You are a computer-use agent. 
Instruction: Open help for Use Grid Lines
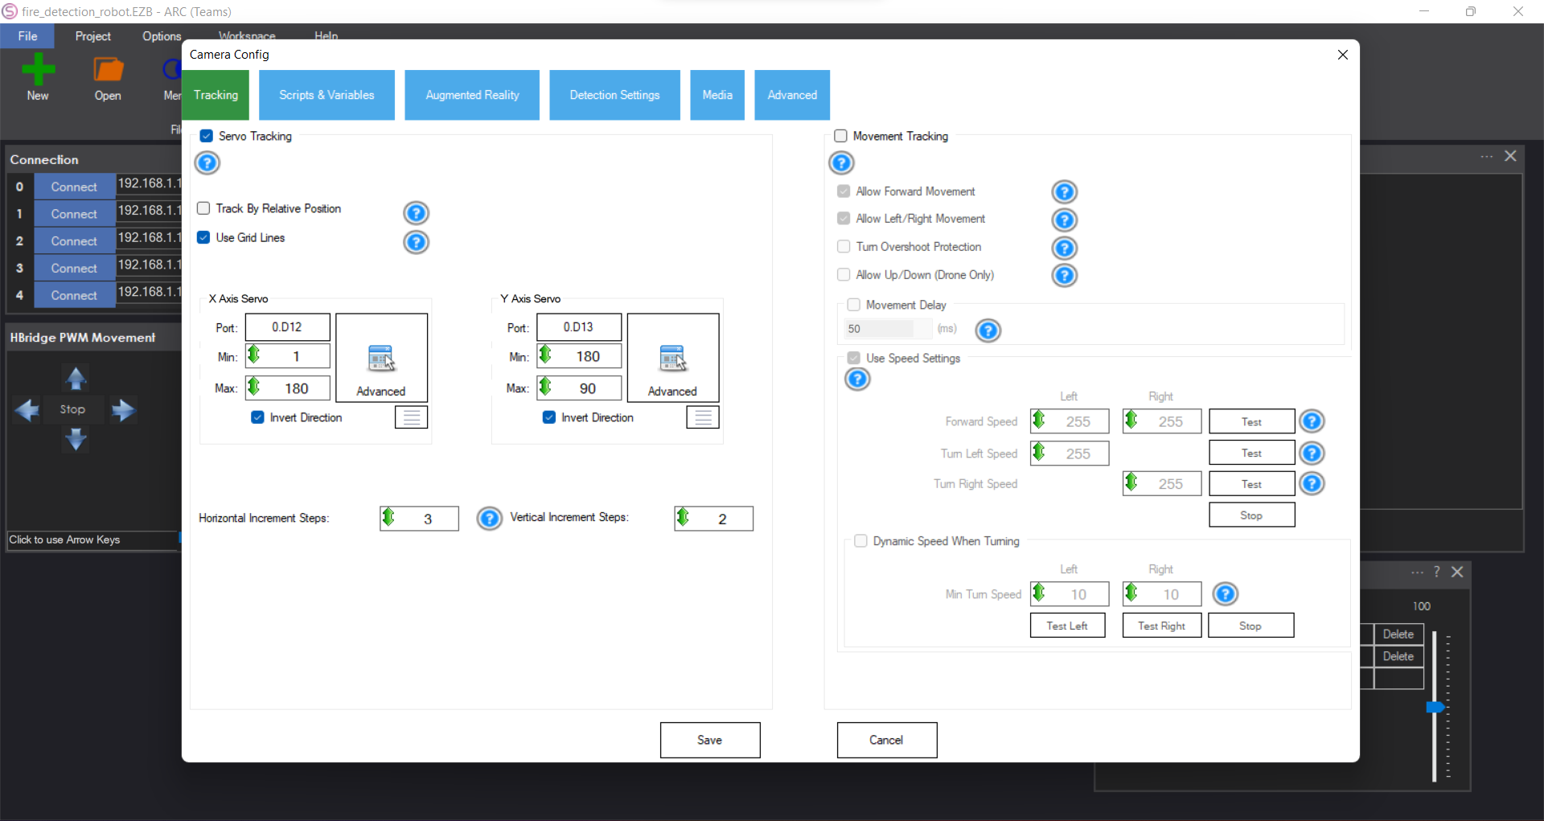pos(416,242)
